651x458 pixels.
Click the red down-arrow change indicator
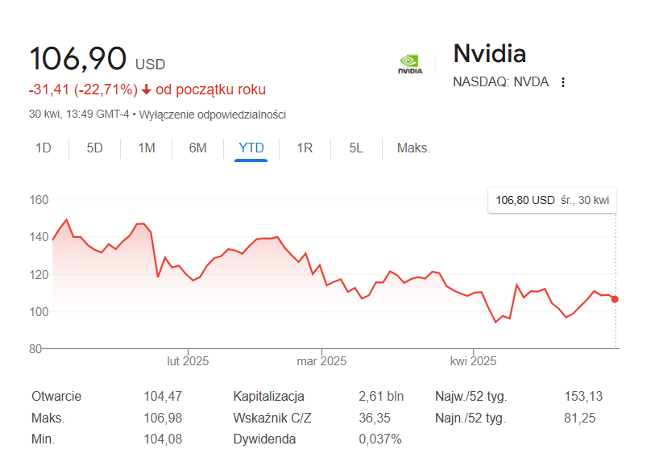pos(146,90)
